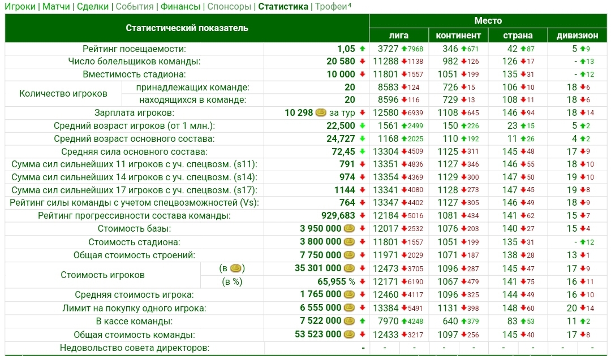Viewport: 611px width, 356px height.
Task: Open the События tab
Action: pyautogui.click(x=135, y=7)
